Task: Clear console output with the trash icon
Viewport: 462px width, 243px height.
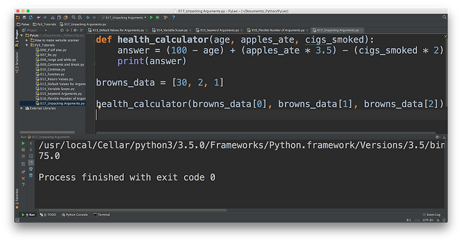Action: [31, 175]
